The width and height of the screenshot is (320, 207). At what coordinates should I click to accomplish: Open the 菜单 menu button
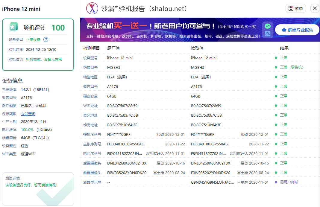click(295, 9)
